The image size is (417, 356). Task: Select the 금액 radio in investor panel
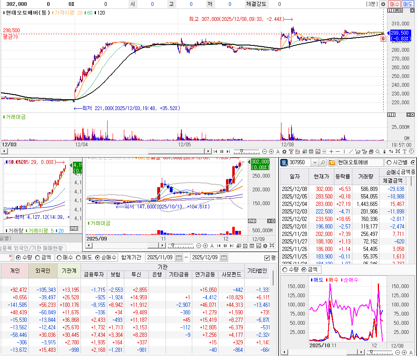click(x=38, y=258)
